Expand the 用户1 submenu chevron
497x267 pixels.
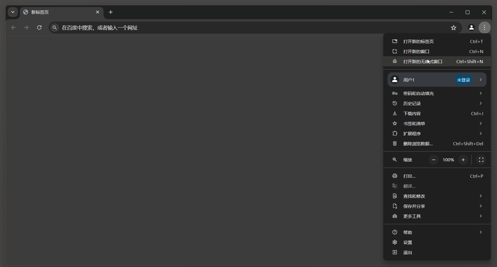click(481, 80)
